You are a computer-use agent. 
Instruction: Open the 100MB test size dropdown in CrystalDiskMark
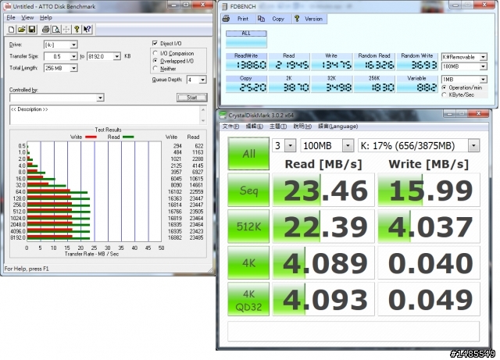[348, 146]
